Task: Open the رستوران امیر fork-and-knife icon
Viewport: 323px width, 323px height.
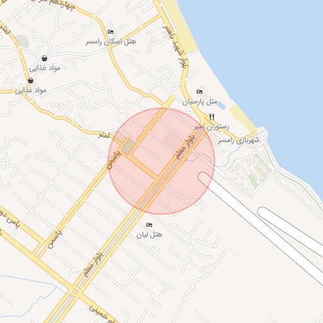Action: click(x=212, y=117)
